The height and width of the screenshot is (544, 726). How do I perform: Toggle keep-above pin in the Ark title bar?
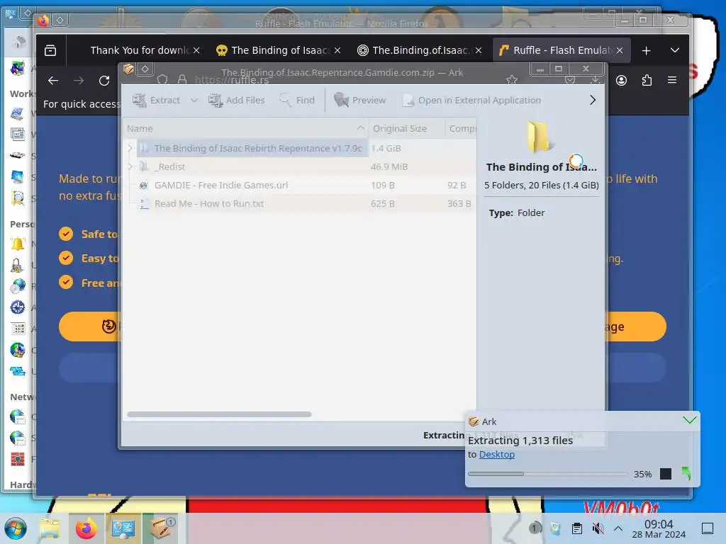[145, 69]
